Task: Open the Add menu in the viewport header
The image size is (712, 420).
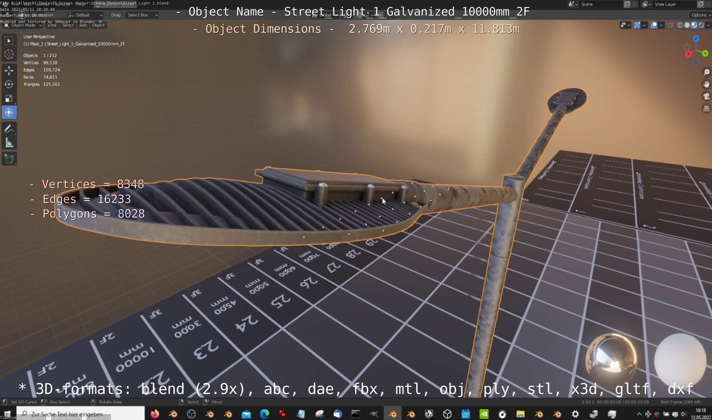Action: [83, 25]
